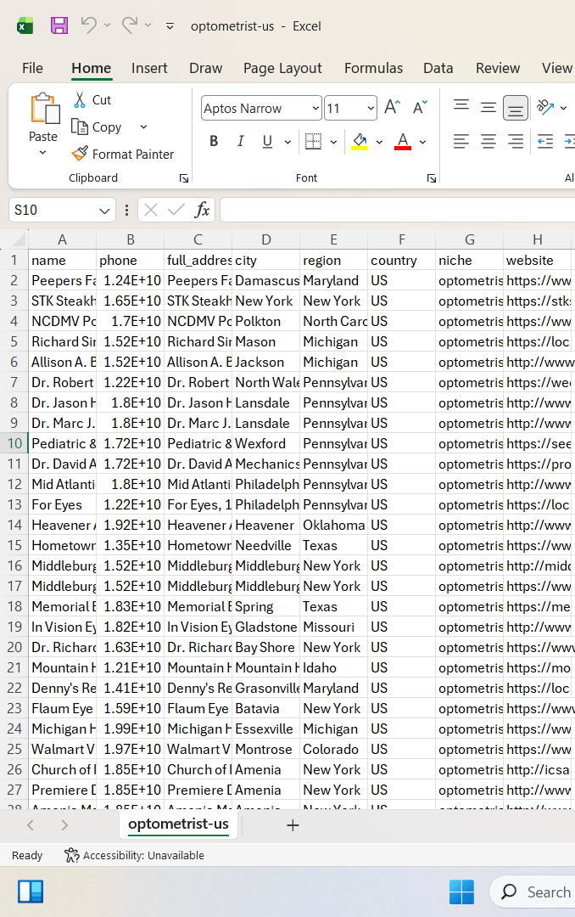Switch to the Draw tab

206,68
